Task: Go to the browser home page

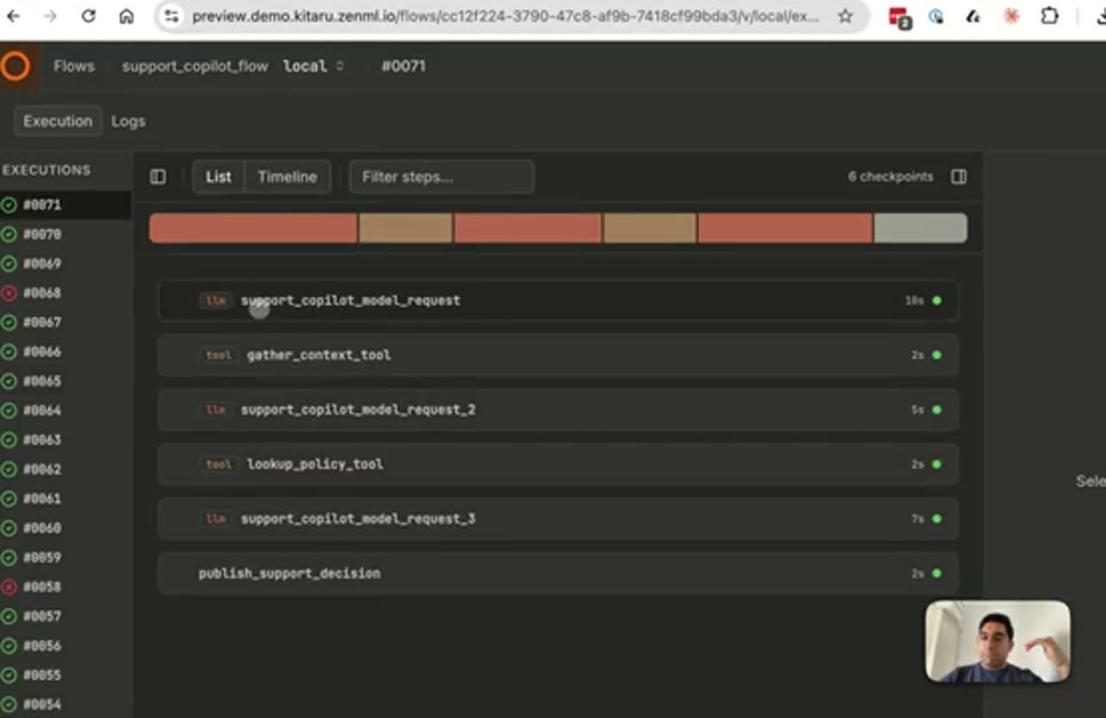Action: (x=126, y=16)
